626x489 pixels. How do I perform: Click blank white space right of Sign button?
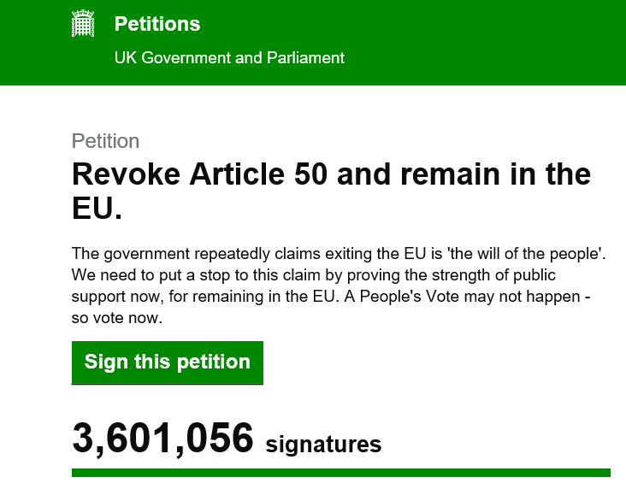pos(428,362)
